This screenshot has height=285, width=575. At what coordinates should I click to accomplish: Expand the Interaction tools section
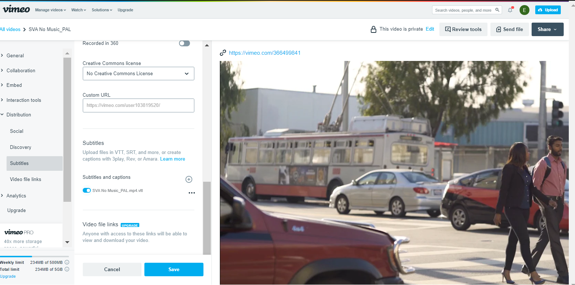coord(24,100)
